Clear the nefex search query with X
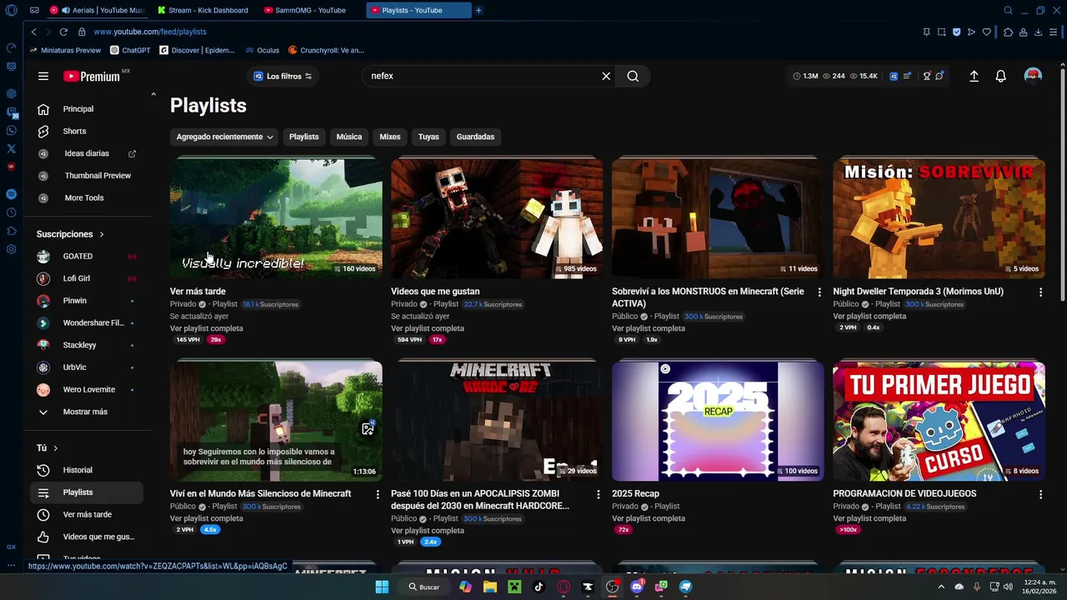Image resolution: width=1067 pixels, height=600 pixels. [x=606, y=76]
